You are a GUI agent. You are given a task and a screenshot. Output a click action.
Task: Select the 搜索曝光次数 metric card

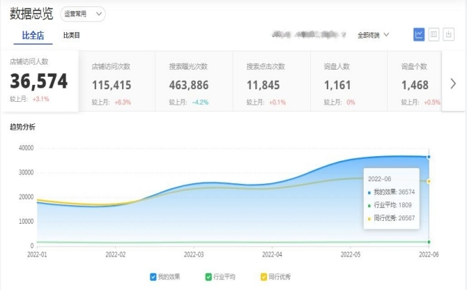(x=194, y=82)
